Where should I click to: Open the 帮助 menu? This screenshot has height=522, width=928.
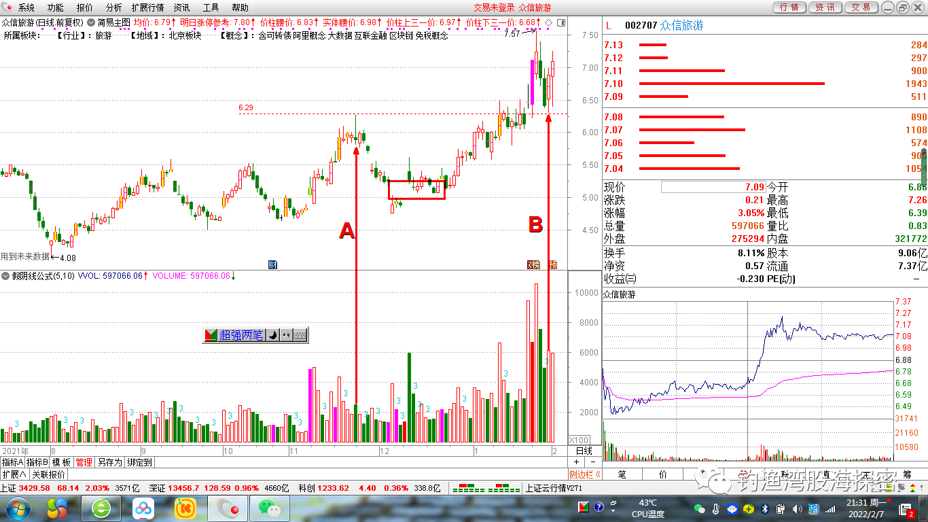240,7
